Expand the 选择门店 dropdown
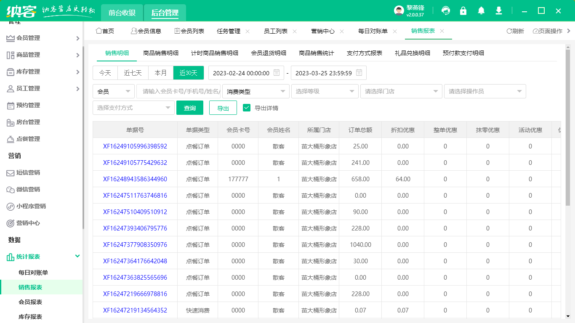The image size is (575, 323). tap(401, 91)
